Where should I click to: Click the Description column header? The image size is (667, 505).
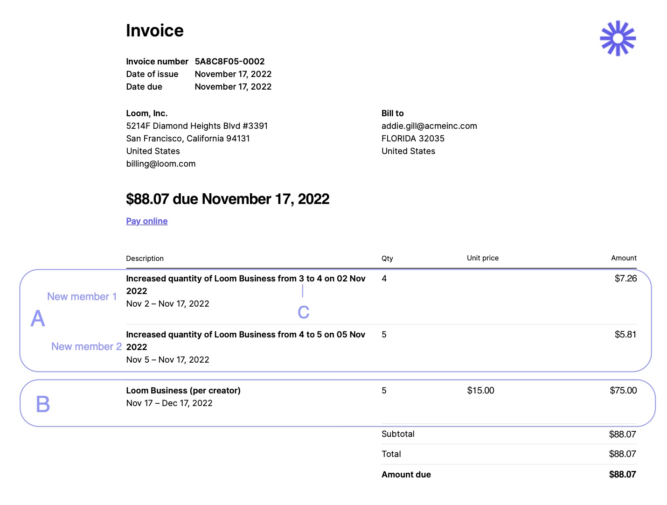[145, 259]
